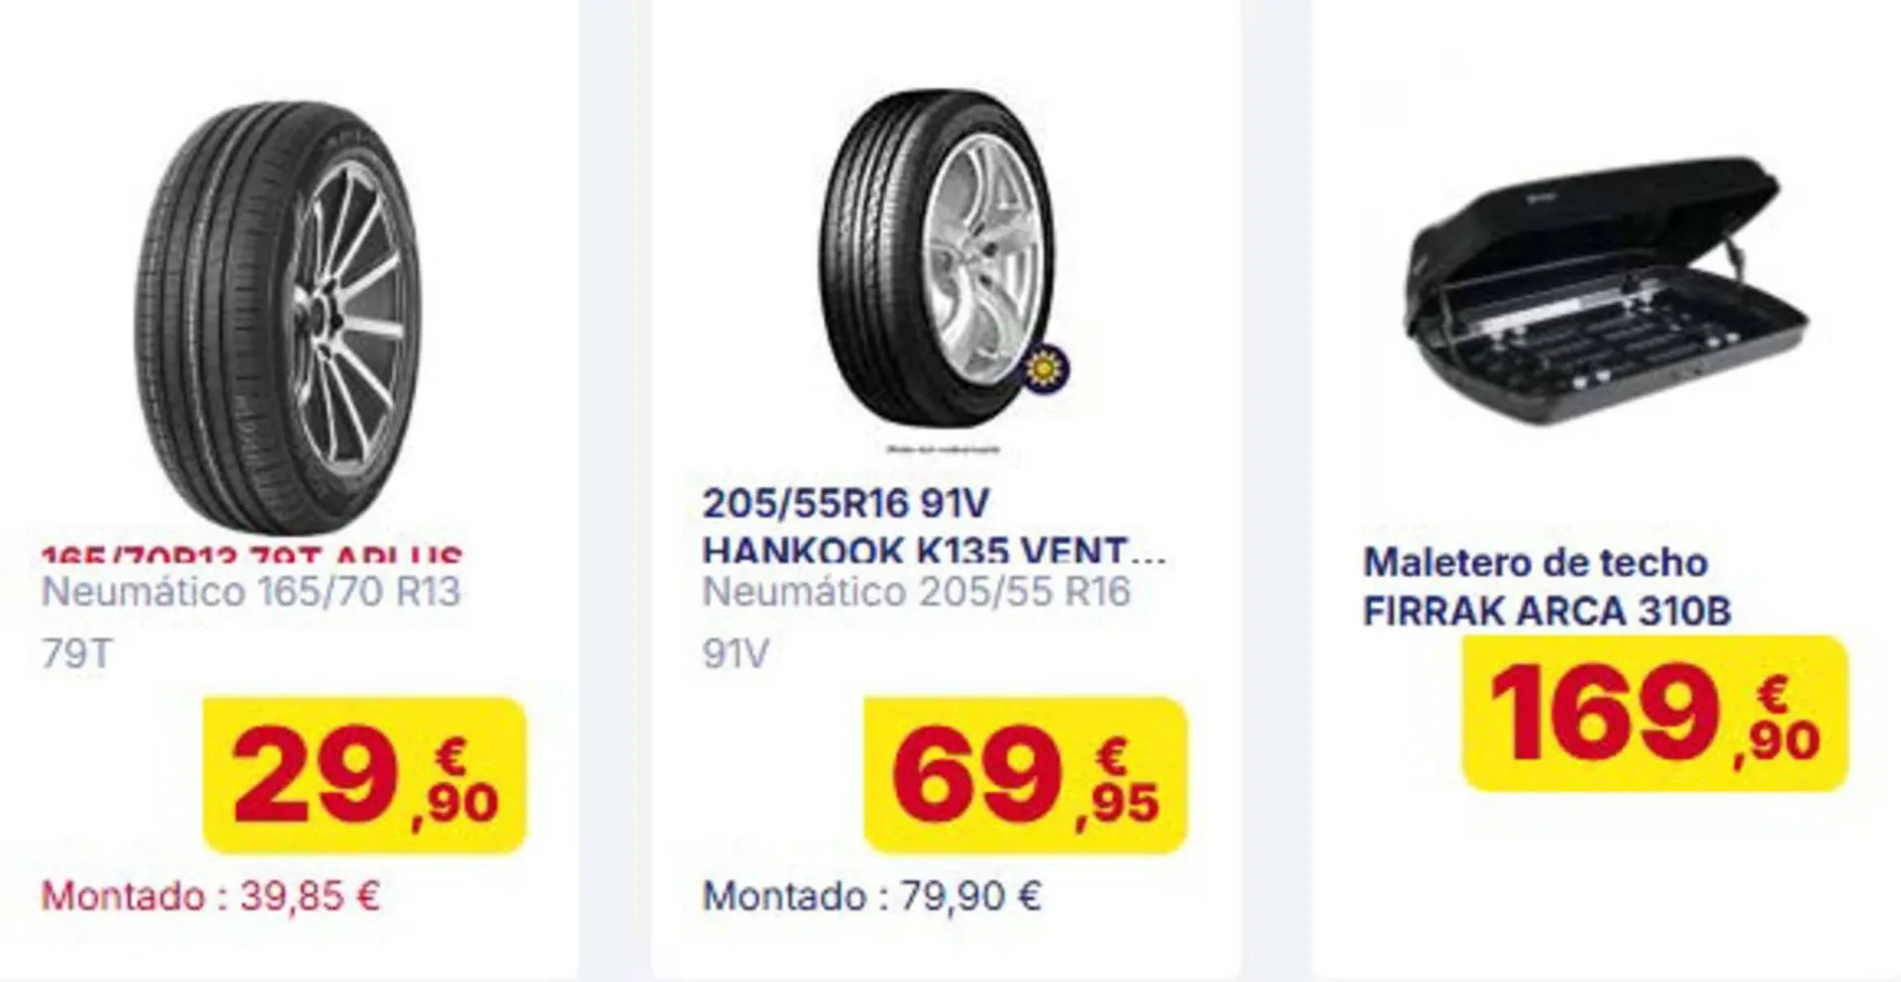Click the Montado : 79,90 € price line
The width and height of the screenshot is (1901, 982).
(871, 896)
